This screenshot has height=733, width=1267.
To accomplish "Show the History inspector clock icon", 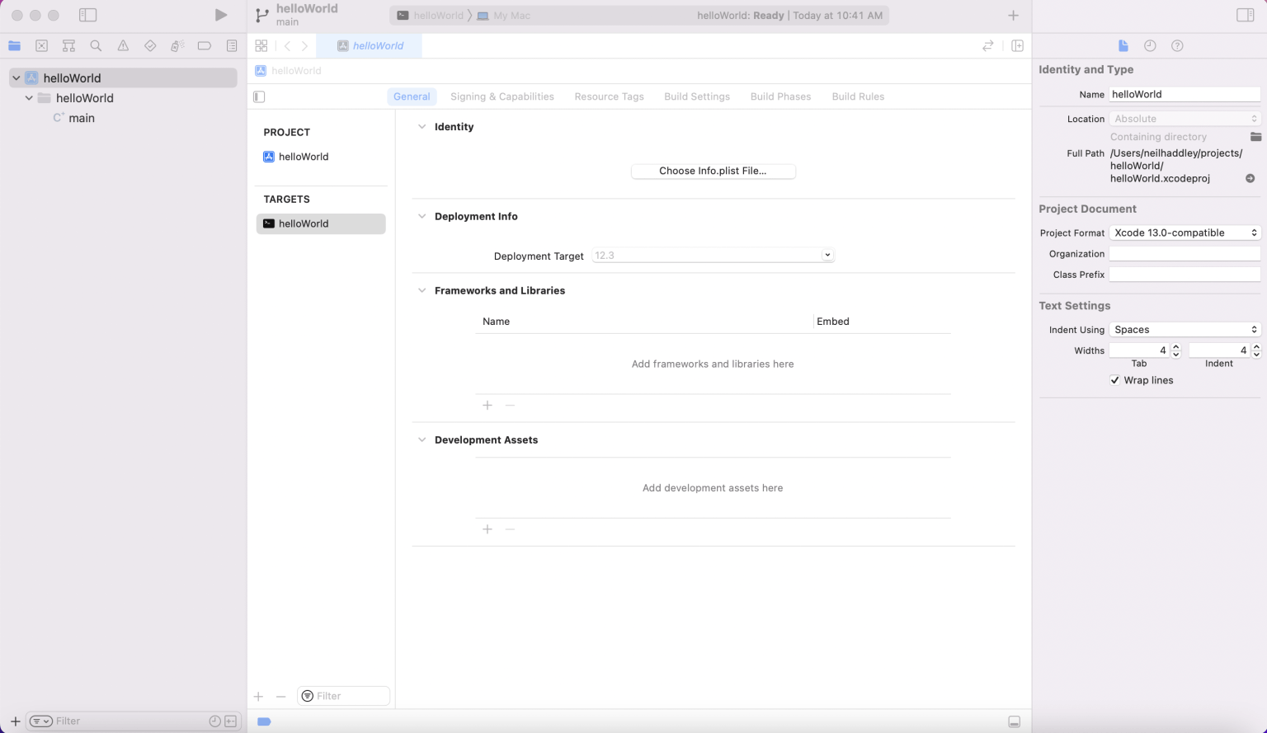I will pos(1150,46).
